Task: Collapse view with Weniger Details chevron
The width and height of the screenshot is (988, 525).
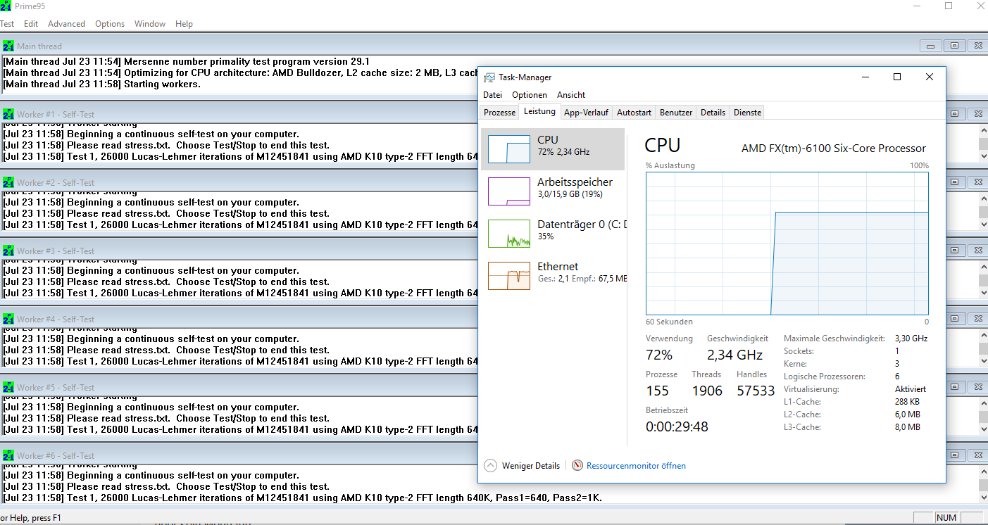Action: [x=490, y=465]
